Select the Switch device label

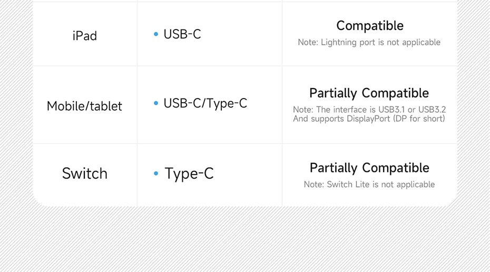(x=84, y=173)
